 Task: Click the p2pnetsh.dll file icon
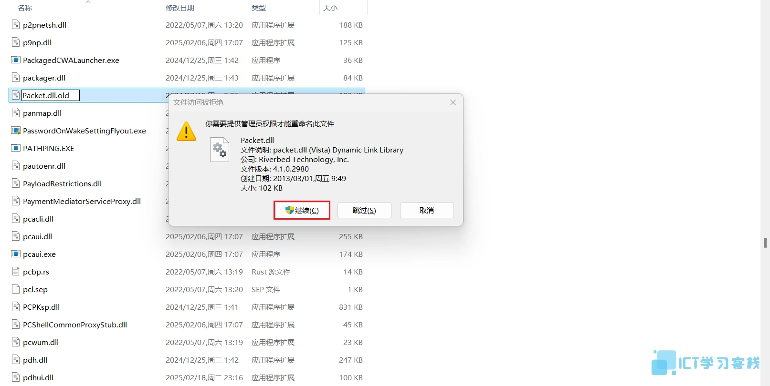tap(16, 25)
